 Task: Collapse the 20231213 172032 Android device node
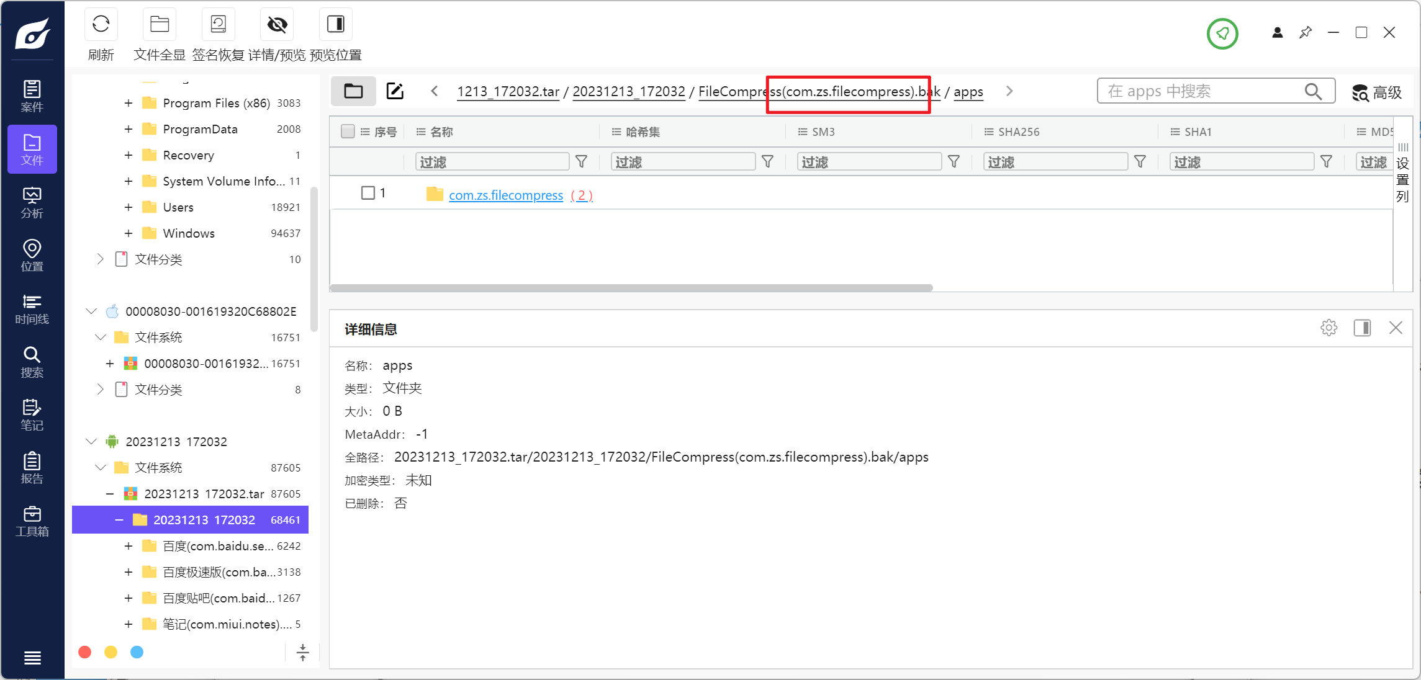[x=91, y=442]
